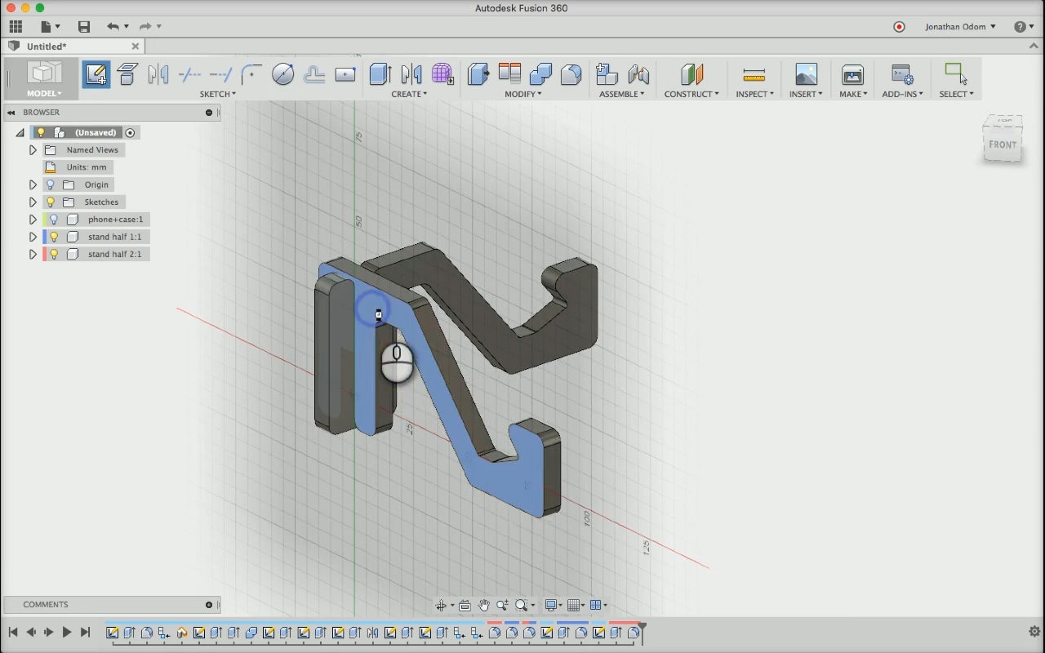Expand the Named Views folder
Image resolution: width=1045 pixels, height=653 pixels.
pyautogui.click(x=33, y=150)
